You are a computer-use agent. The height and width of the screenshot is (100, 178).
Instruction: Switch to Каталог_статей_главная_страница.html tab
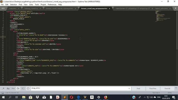tap(60, 9)
